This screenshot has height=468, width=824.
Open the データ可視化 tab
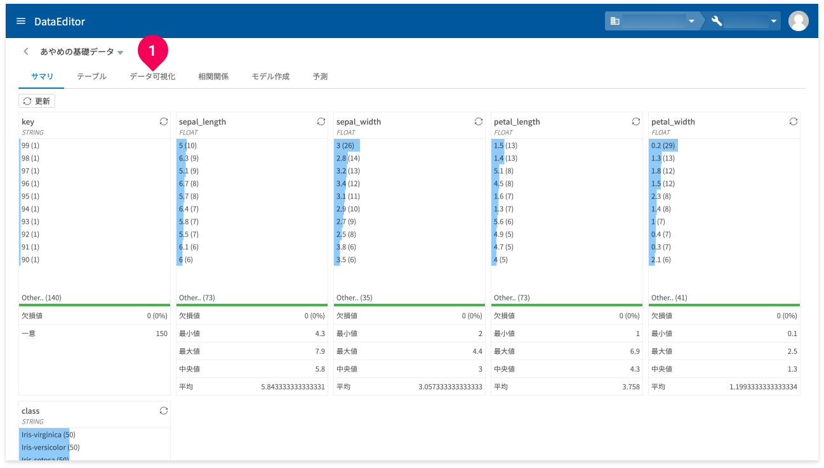tap(152, 76)
